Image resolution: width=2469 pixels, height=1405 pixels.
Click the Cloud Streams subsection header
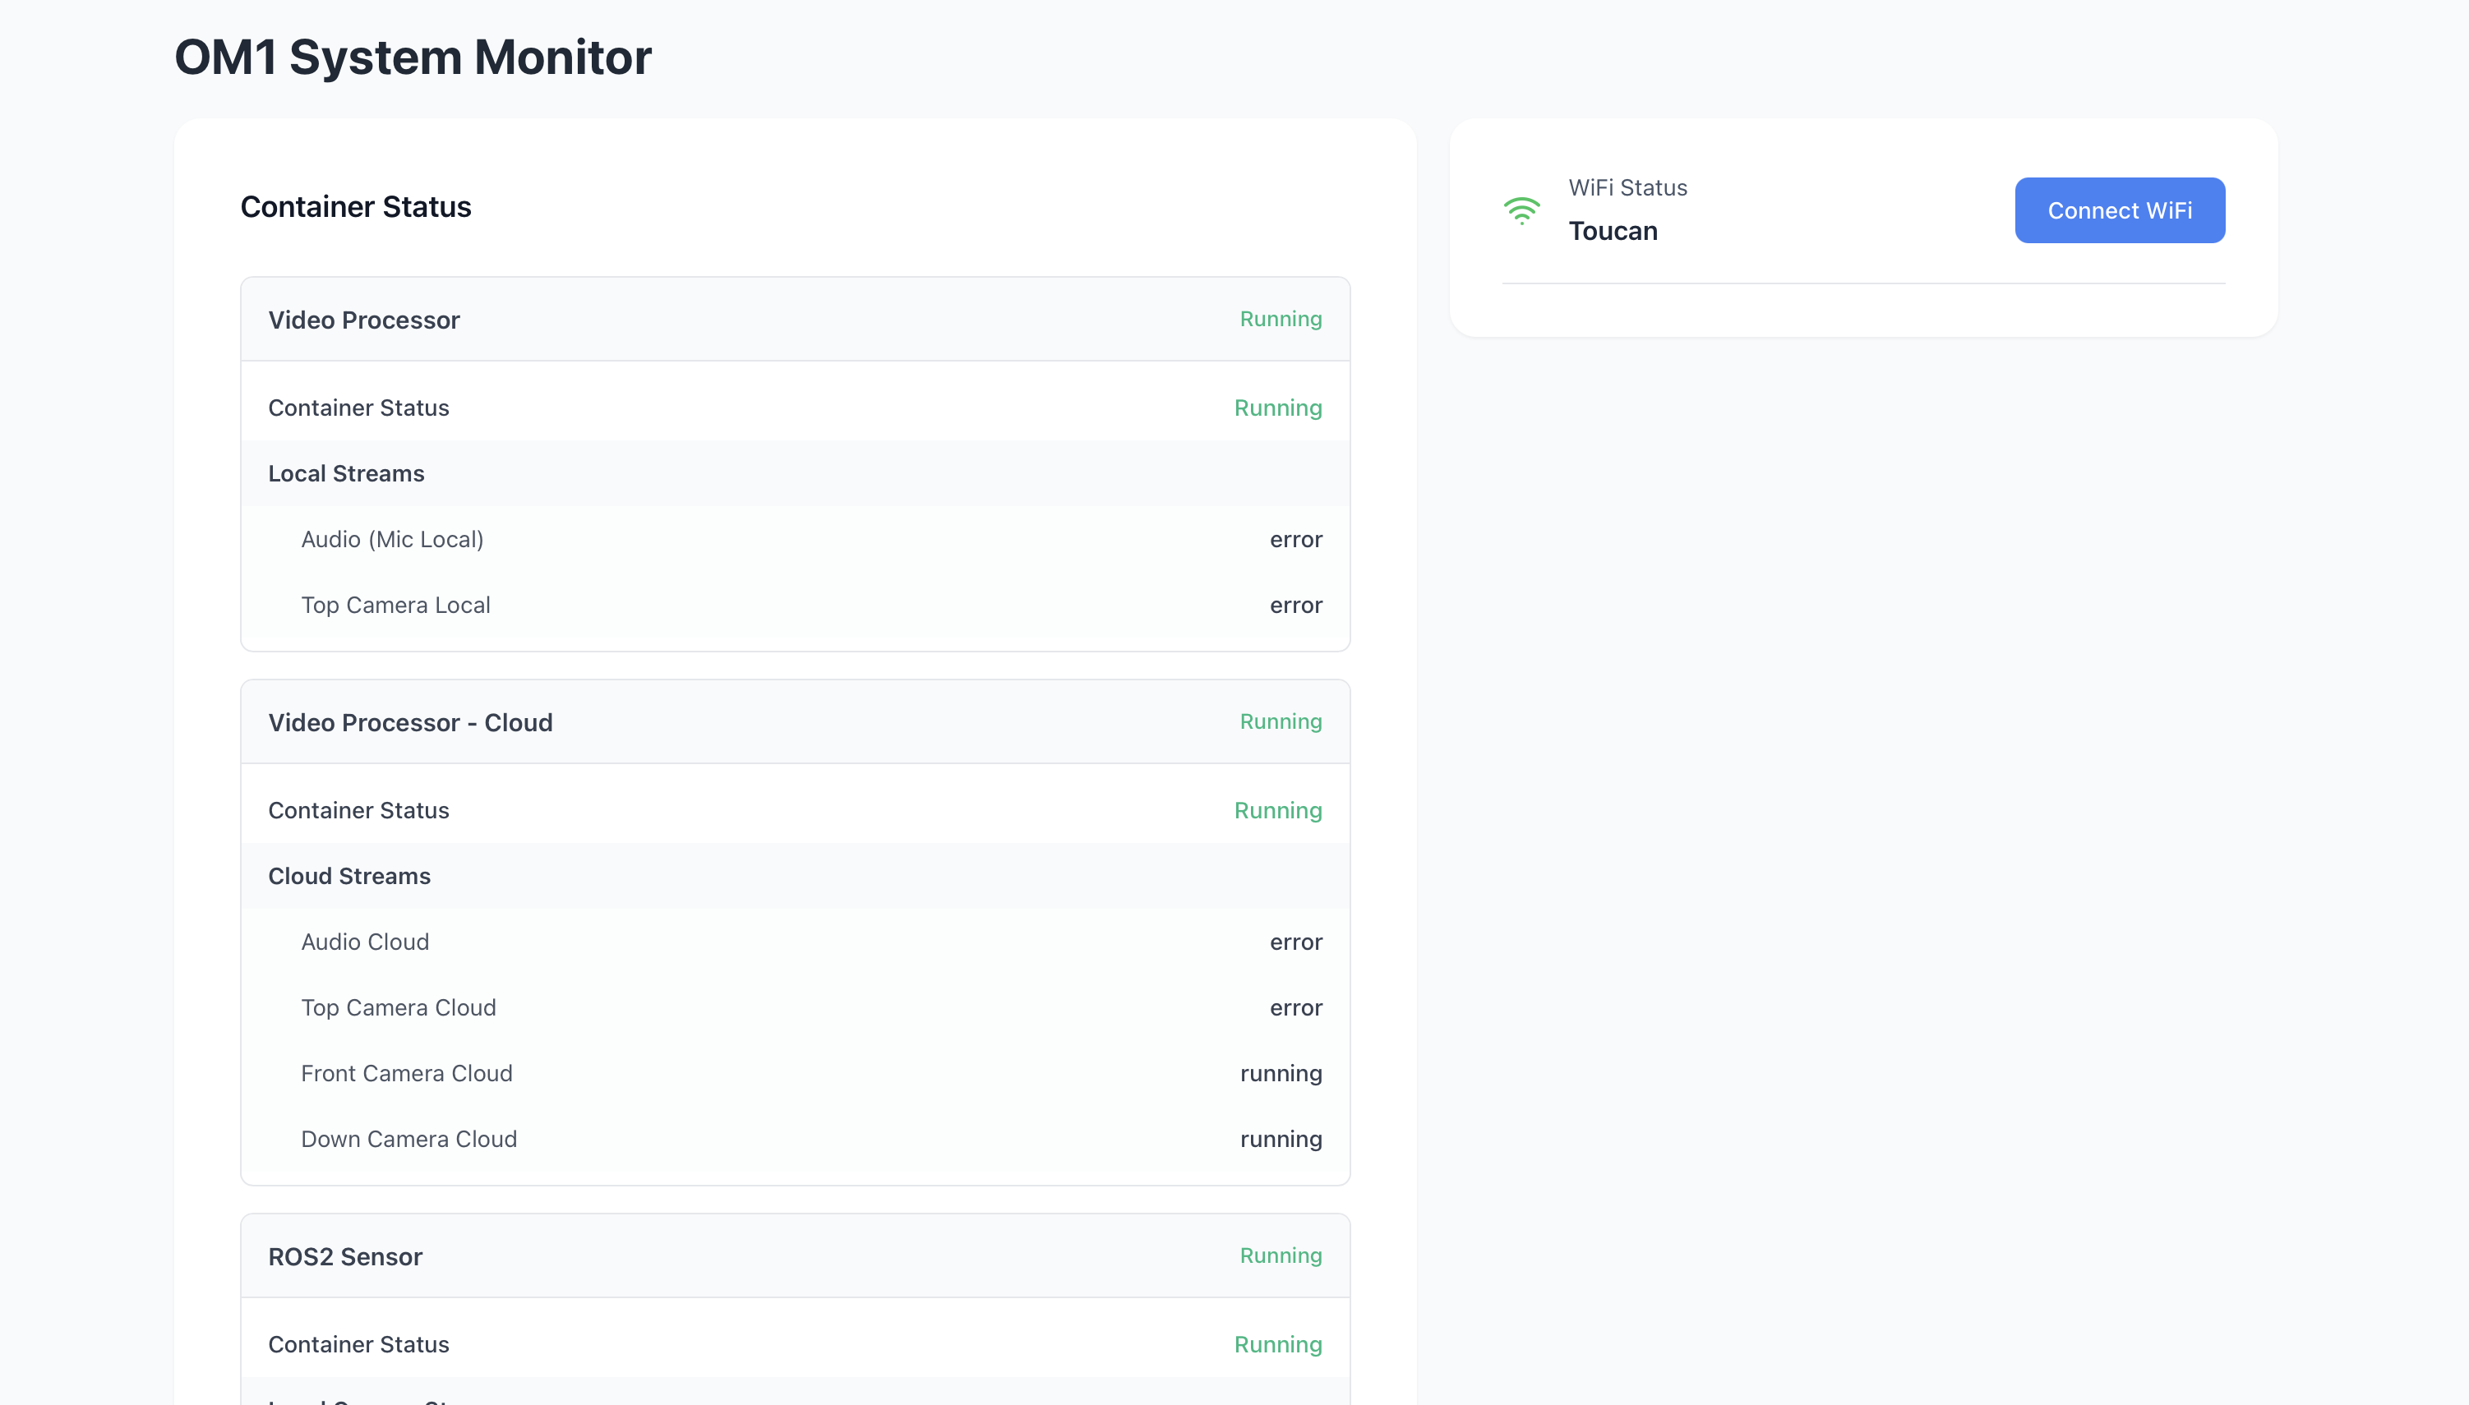[349, 876]
